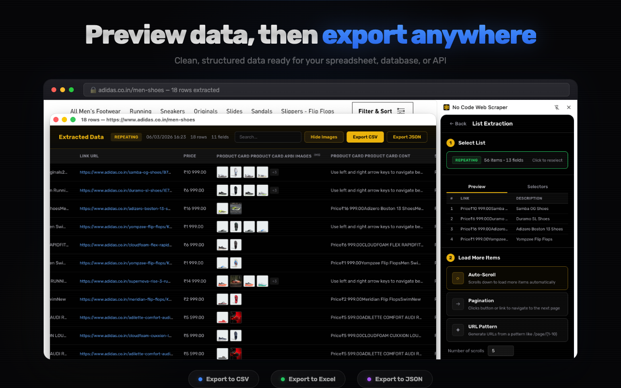This screenshot has width=621, height=388.
Task: Click the +3 more images badge in the Samba OG row
Action: tap(274, 172)
